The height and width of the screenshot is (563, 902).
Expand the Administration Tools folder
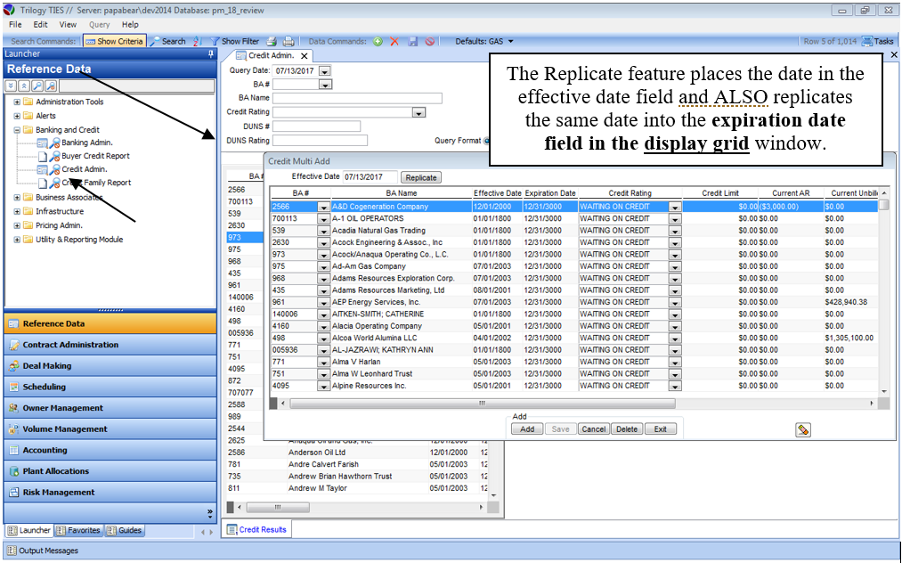coord(17,102)
